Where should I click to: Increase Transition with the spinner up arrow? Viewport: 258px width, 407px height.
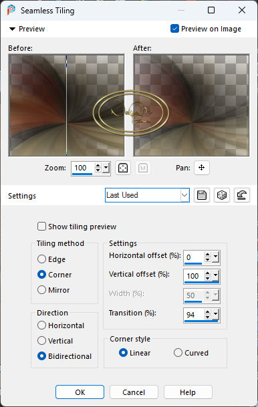207,312
